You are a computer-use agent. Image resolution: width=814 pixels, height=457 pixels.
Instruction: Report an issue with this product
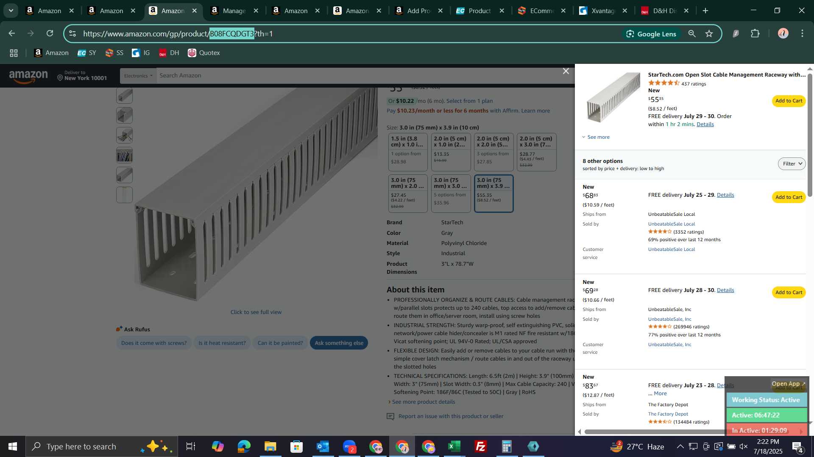pos(451,416)
